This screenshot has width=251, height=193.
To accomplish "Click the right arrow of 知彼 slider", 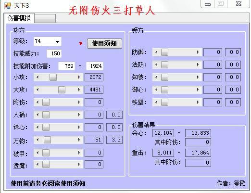I will pyautogui.click(x=198, y=77).
